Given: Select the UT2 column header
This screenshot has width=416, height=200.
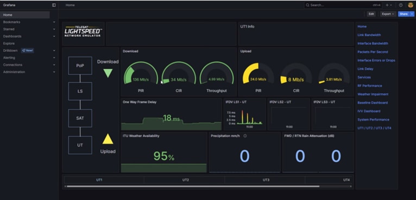Looking at the screenshot, I should pos(185,180).
